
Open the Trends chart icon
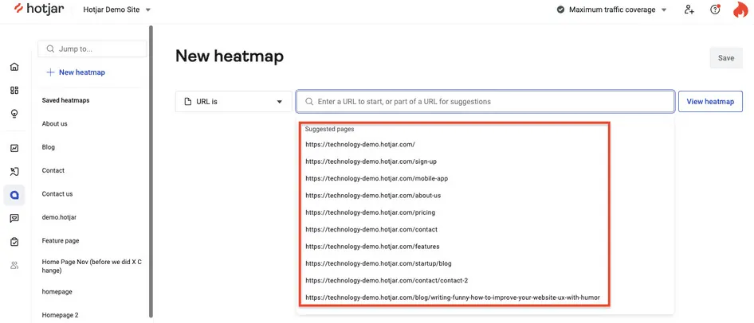pyautogui.click(x=14, y=148)
